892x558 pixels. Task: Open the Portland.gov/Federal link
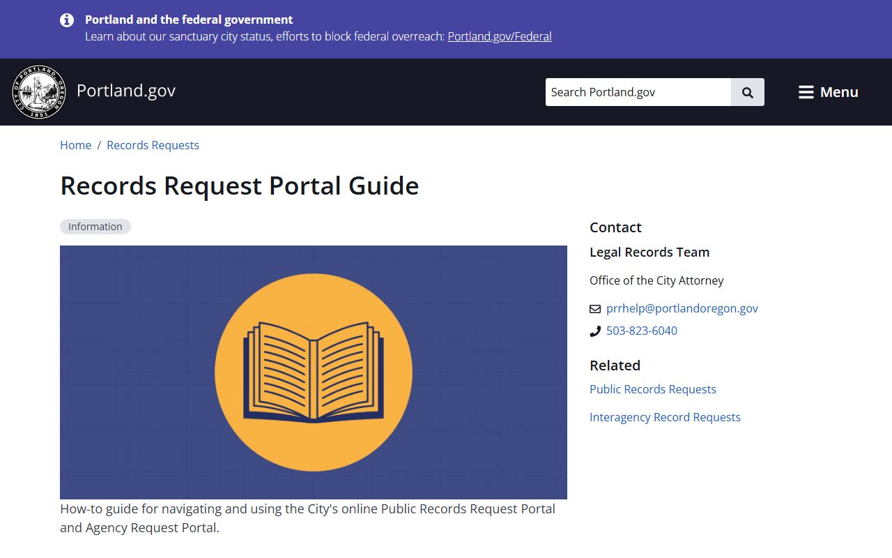(500, 36)
